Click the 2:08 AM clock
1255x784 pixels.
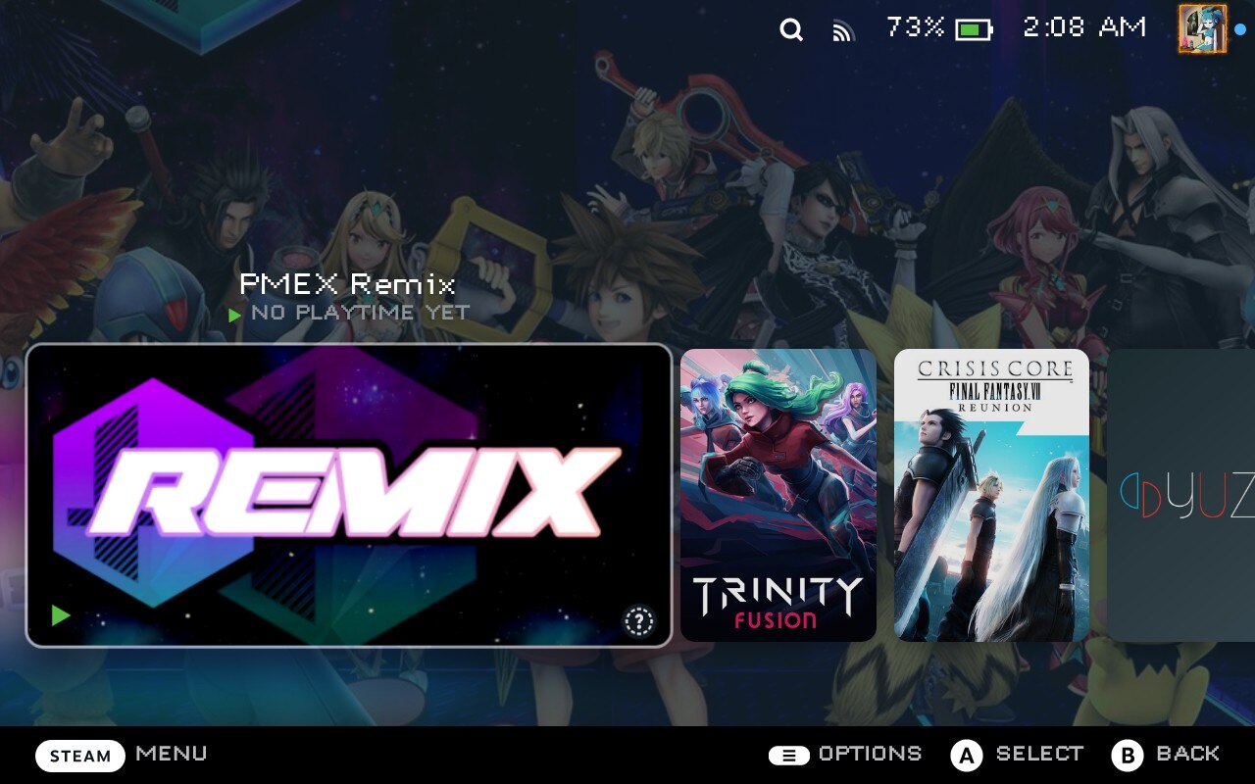pyautogui.click(x=1084, y=27)
